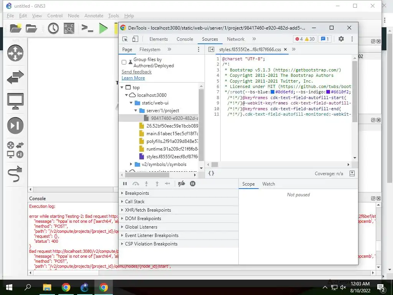Screen dimensions: 393x295
Task: Enable Group files by Authored/Deployed checkbox
Action: 124,62
